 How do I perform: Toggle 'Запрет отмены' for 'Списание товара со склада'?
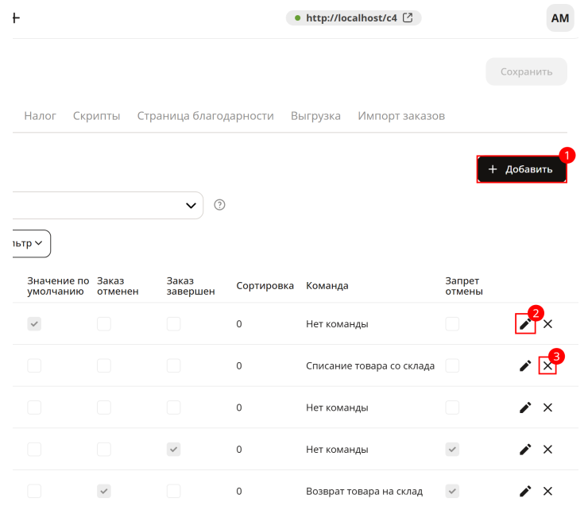tap(452, 365)
